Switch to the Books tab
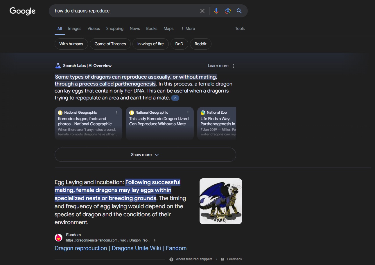This screenshot has height=265, width=375. [152, 28]
